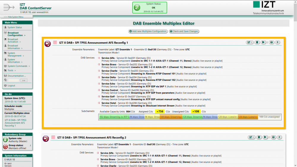Click the Authority (Master) system role text

(18, 141)
